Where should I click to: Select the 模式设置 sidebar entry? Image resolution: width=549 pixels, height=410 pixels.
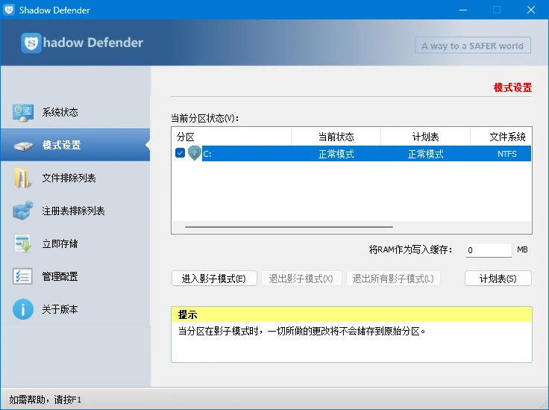[75, 145]
